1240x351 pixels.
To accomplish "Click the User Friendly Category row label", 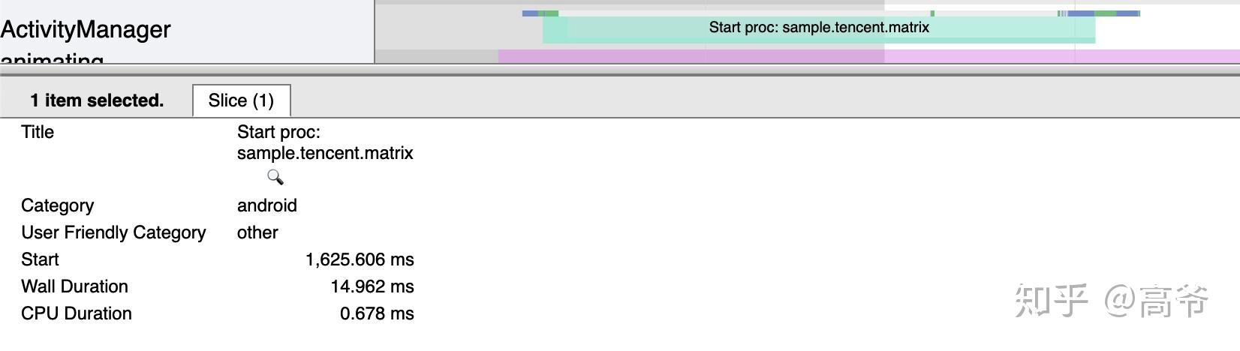I will pyautogui.click(x=113, y=232).
